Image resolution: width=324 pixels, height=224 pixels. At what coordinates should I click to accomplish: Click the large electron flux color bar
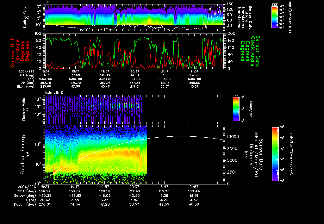pyautogui.click(x=276, y=154)
